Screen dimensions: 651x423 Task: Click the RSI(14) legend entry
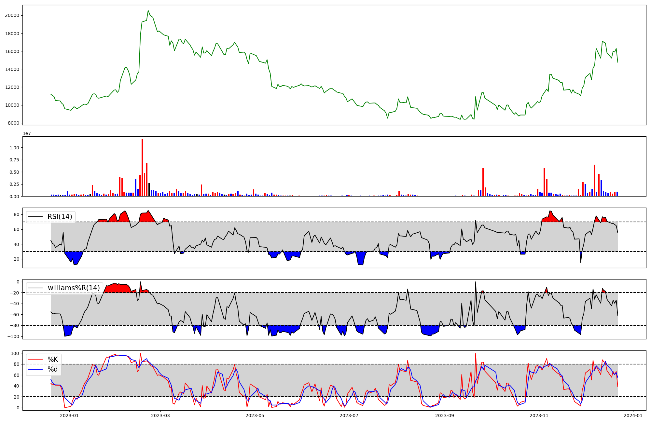pyautogui.click(x=60, y=217)
